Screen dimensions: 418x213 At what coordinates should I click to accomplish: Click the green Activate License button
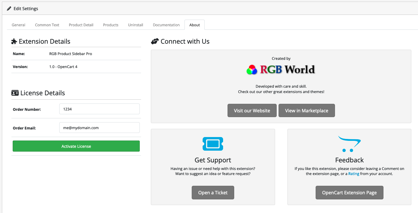pyautogui.click(x=76, y=146)
